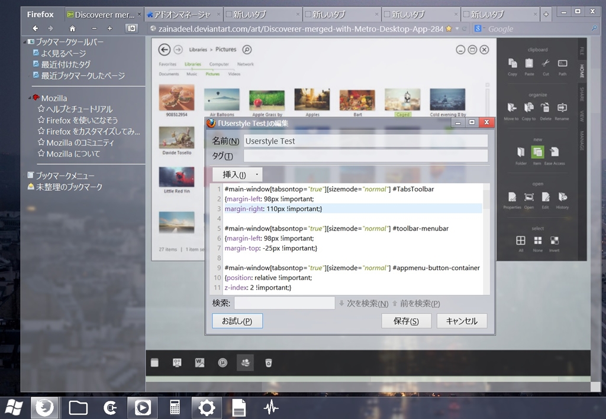Go to the Firefox home page icon
606x419 pixels.
72,28
